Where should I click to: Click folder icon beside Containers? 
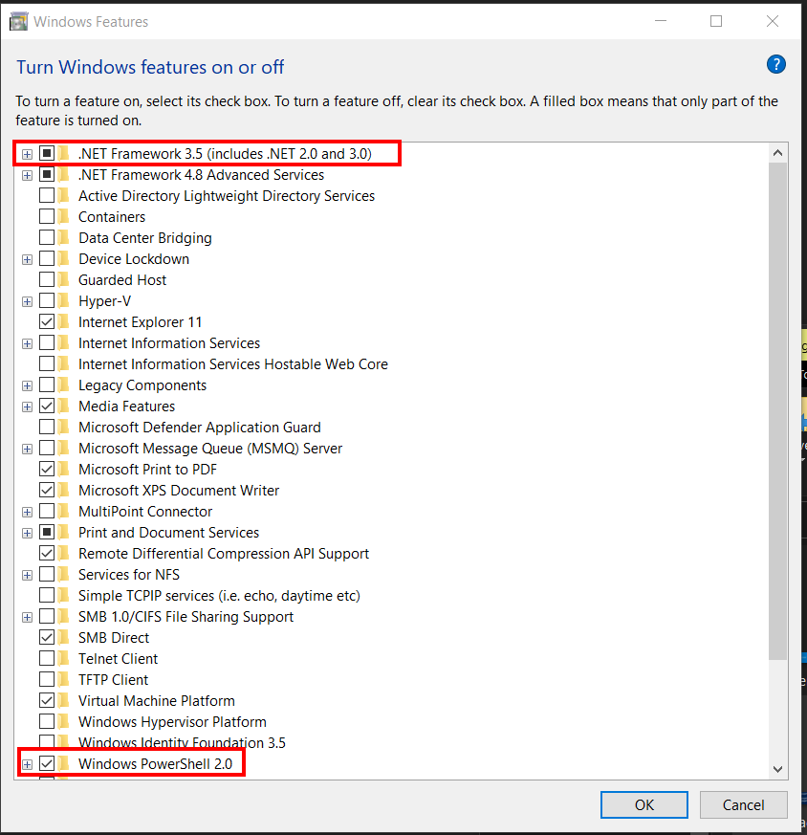64,216
